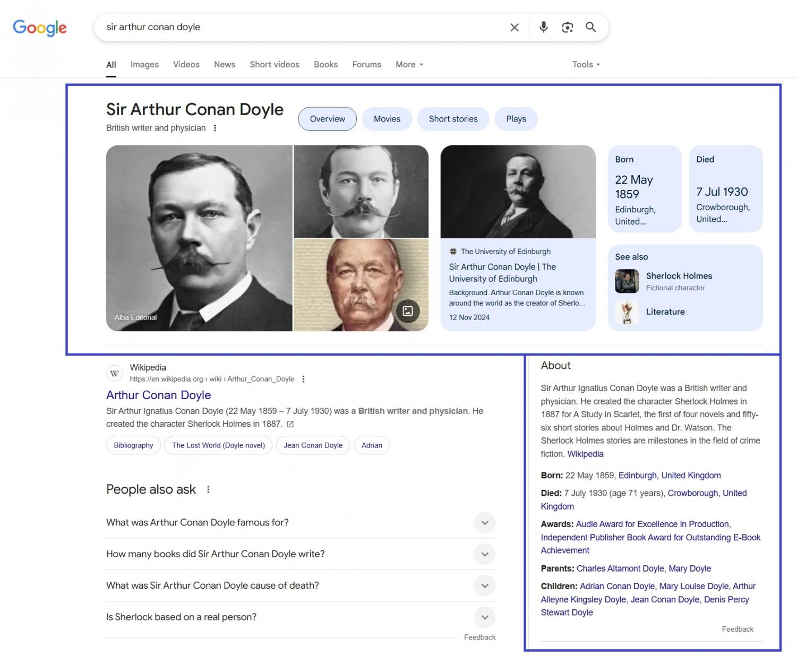Select the All results tab

[x=111, y=65]
